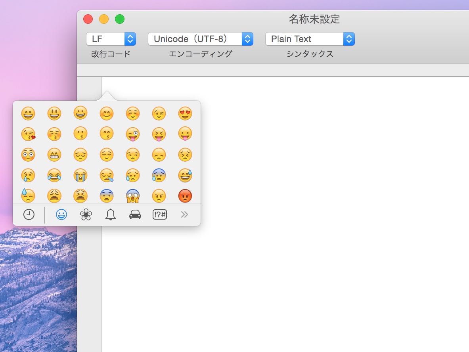Switch to the Smileys & People emoji tab
This screenshot has width=469, height=352.
tap(61, 214)
